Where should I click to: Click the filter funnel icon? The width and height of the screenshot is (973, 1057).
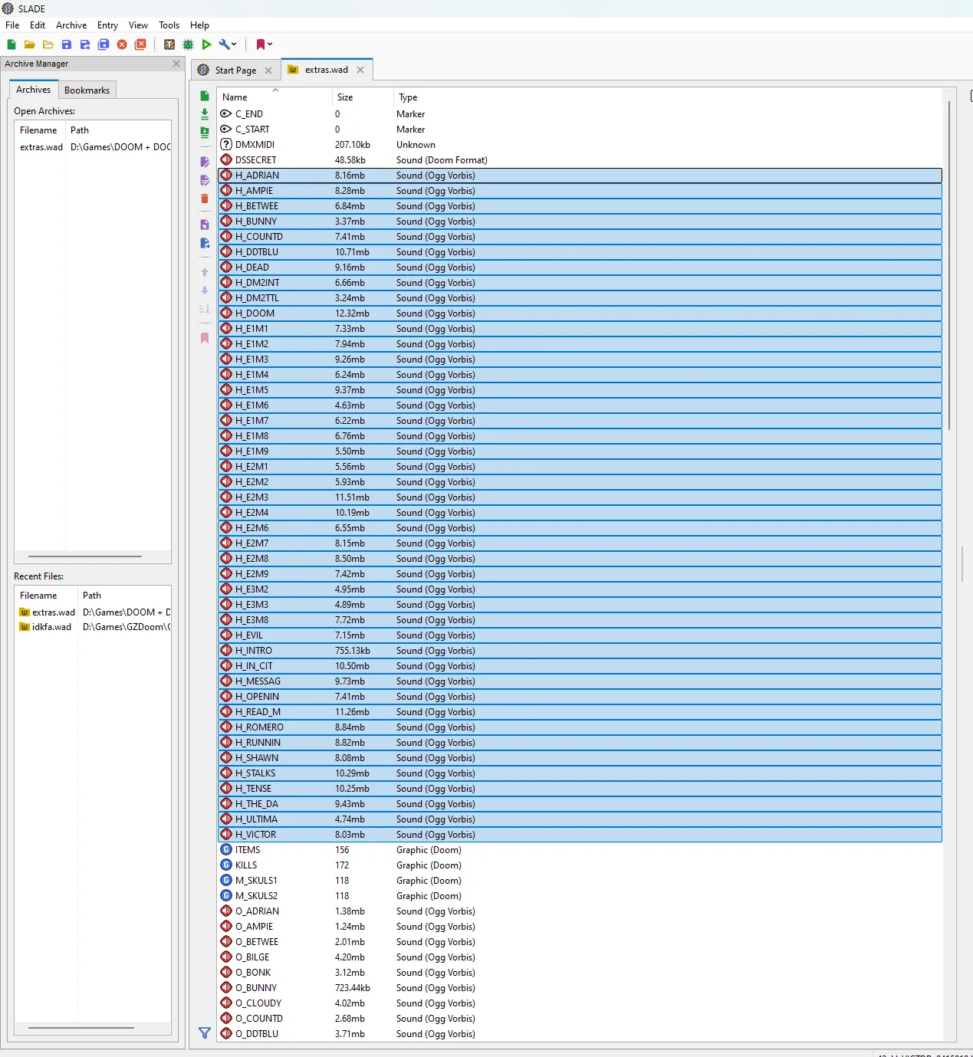pyautogui.click(x=205, y=1033)
